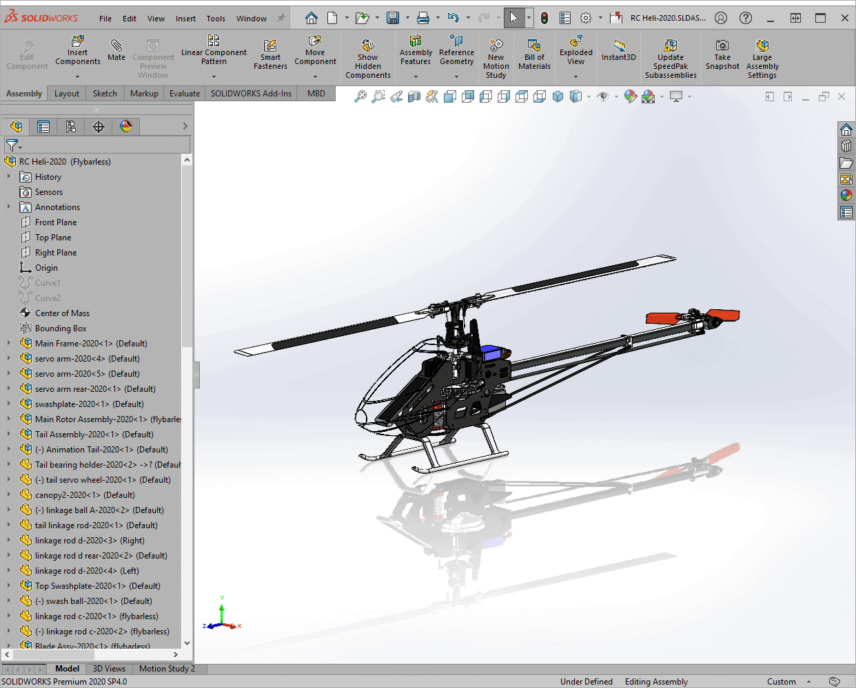Switch to the Evaluate tab

(185, 94)
